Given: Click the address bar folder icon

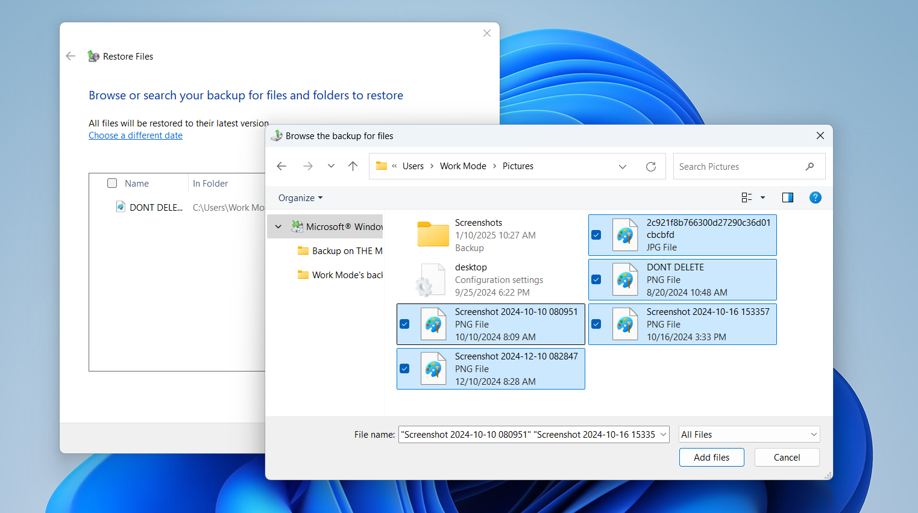Looking at the screenshot, I should (x=382, y=166).
